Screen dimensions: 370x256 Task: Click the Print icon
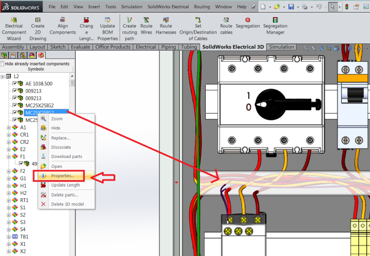tap(305, 7)
